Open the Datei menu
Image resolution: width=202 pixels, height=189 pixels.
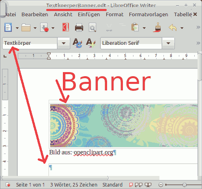10,14
